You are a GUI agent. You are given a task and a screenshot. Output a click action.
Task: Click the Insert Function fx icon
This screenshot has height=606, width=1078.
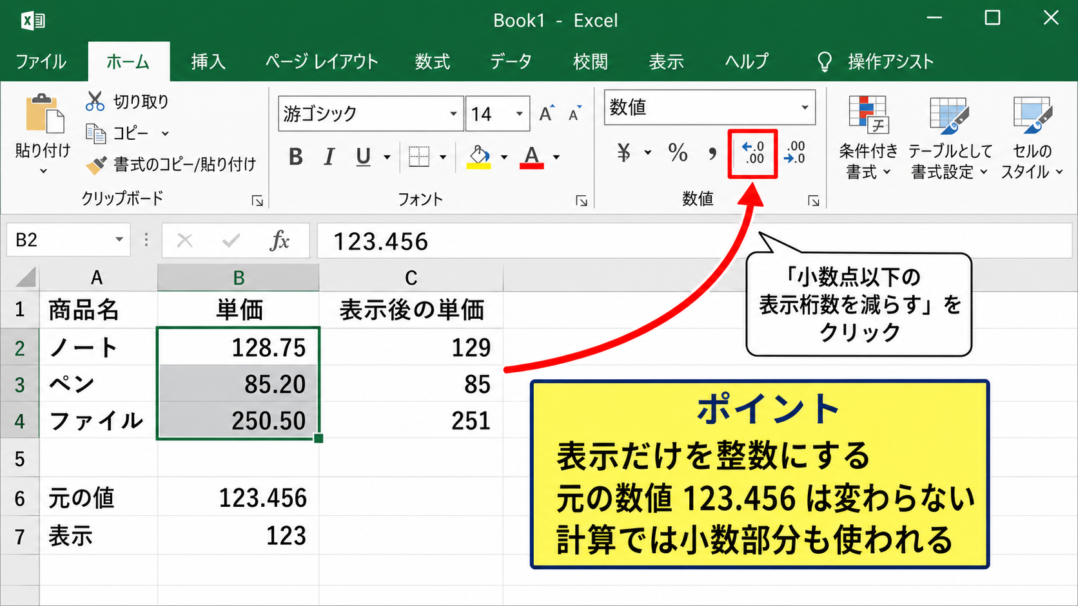tap(280, 241)
